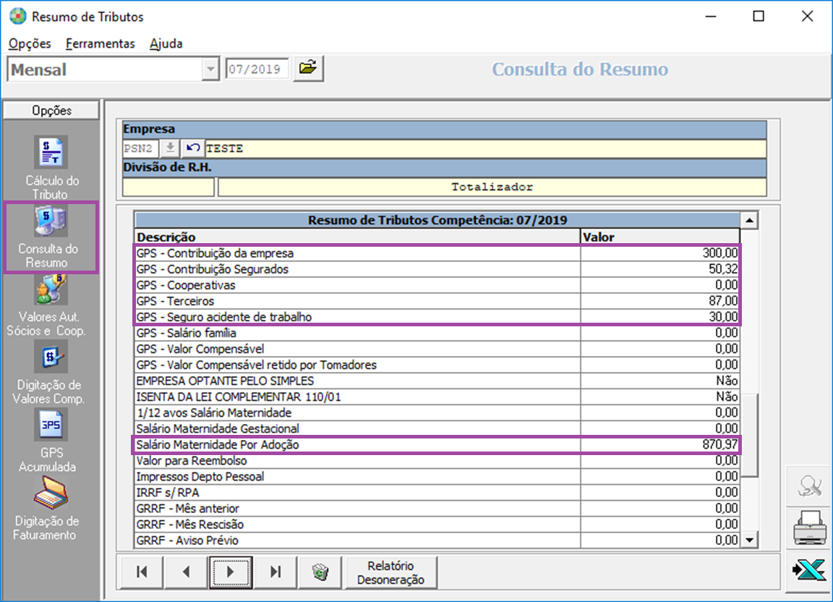The width and height of the screenshot is (833, 602).
Task: Click the app icon in title bar
Action: click(x=18, y=17)
